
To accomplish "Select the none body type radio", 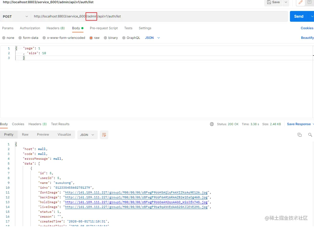I will 3,38.
